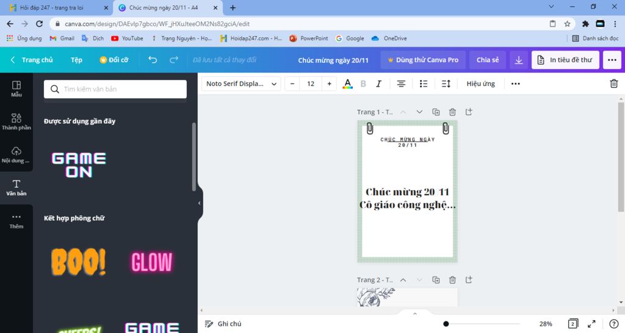Open more text toolbar options
Screen dimensions: 625x333
(x=515, y=84)
